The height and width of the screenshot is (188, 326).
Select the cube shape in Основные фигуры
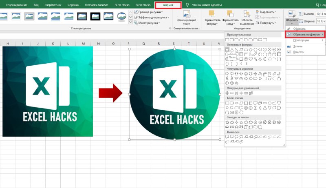(x=274, y=54)
